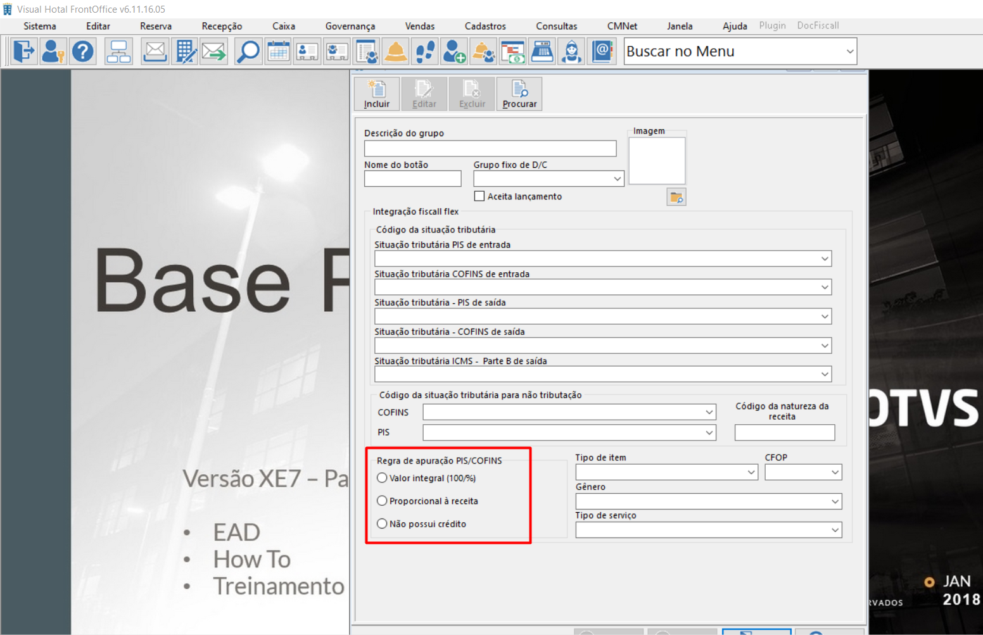983x635 pixels.
Task: Open the Janela menu
Action: (x=680, y=26)
